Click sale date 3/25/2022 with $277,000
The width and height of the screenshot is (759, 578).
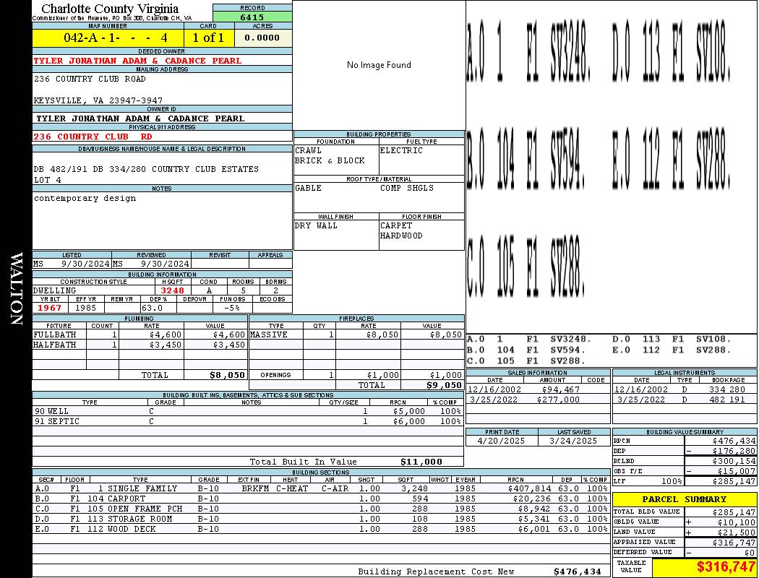493,400
